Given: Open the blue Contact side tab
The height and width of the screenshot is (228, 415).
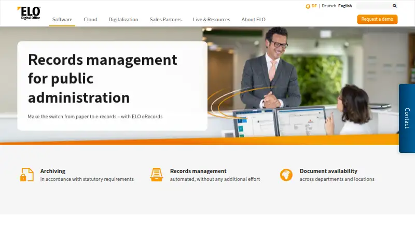Looking at the screenshot, I should (407, 118).
